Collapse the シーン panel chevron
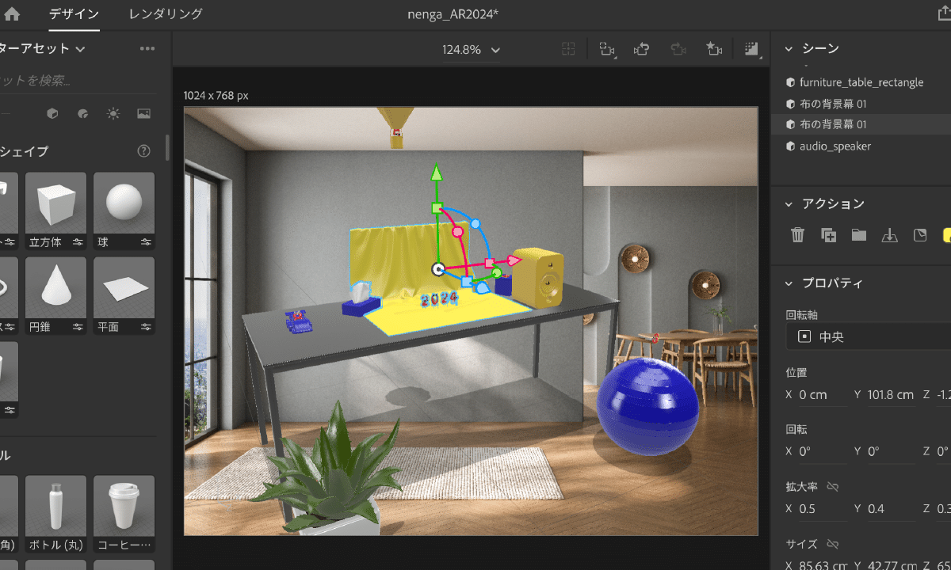Image resolution: width=951 pixels, height=570 pixels. 789,49
